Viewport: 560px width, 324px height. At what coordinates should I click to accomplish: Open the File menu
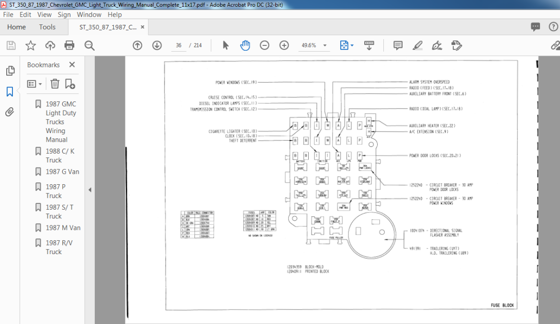click(x=8, y=15)
